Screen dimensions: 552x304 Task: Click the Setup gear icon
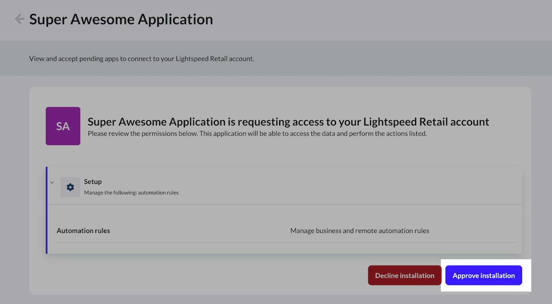[70, 187]
